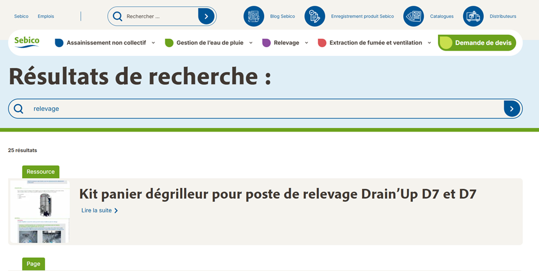Click green leaf icon beside Gestion de l'eau
539x271 pixels.
[169, 43]
